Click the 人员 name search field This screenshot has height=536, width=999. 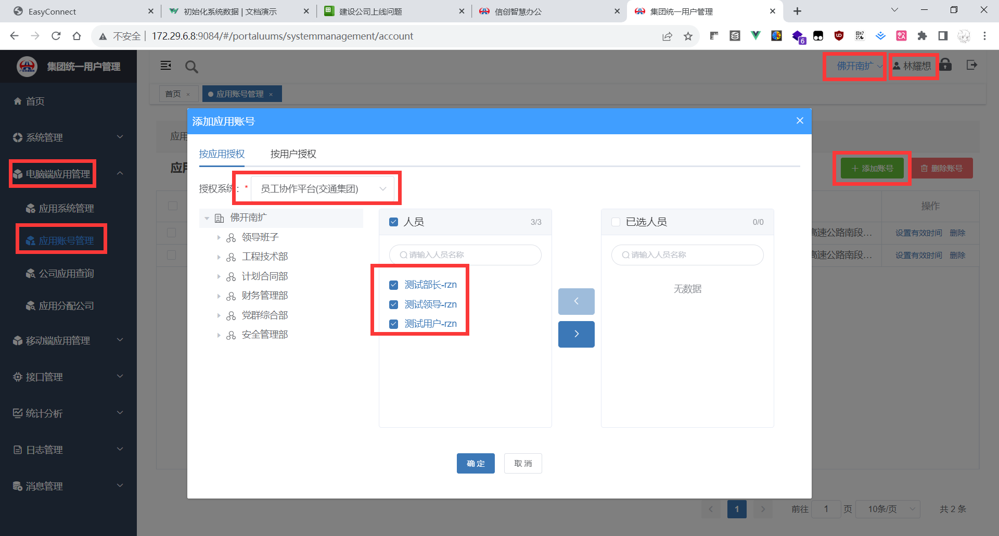[465, 255]
